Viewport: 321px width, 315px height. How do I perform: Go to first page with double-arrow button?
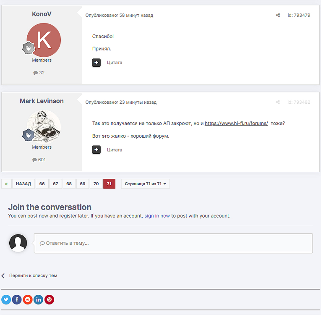(7, 184)
